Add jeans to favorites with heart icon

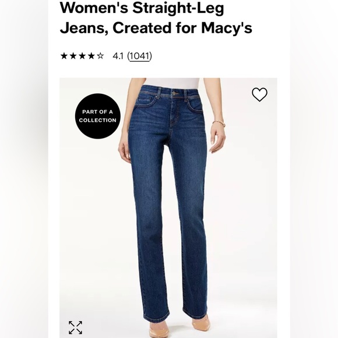click(x=259, y=94)
